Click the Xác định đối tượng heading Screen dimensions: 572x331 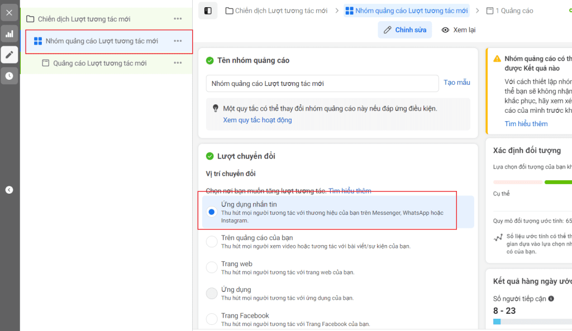click(x=527, y=151)
